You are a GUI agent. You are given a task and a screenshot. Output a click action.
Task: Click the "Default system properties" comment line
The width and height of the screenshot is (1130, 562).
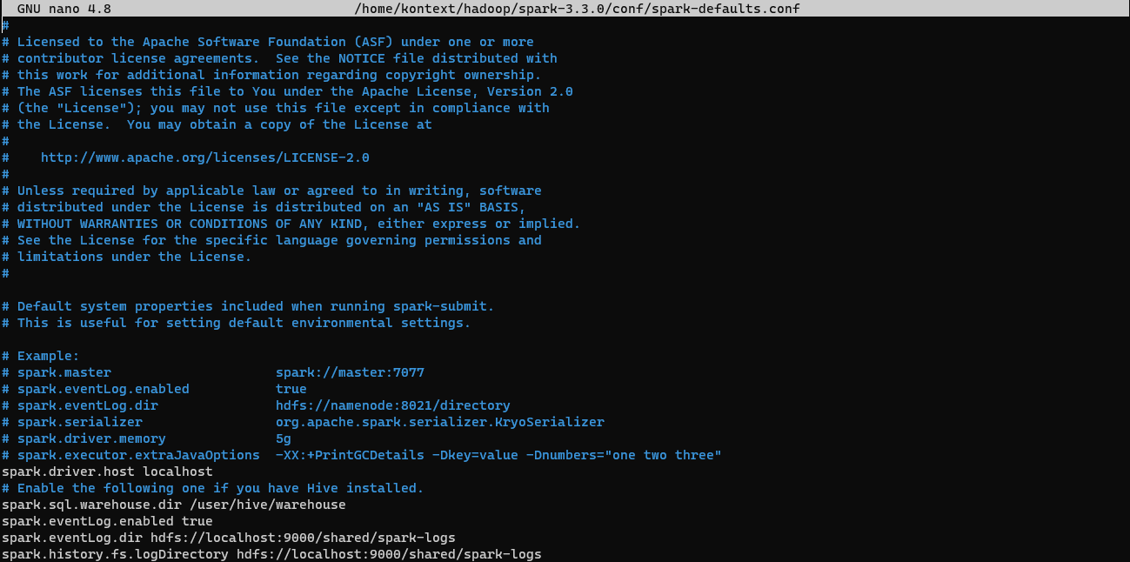(x=248, y=306)
